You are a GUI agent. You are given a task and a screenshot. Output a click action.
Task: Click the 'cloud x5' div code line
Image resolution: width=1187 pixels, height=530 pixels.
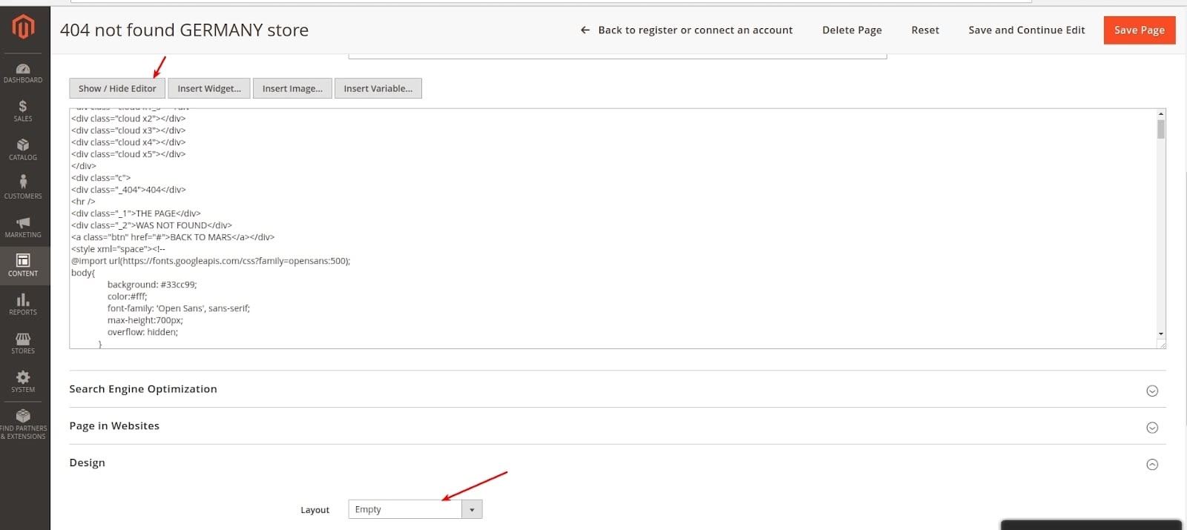[x=128, y=154]
